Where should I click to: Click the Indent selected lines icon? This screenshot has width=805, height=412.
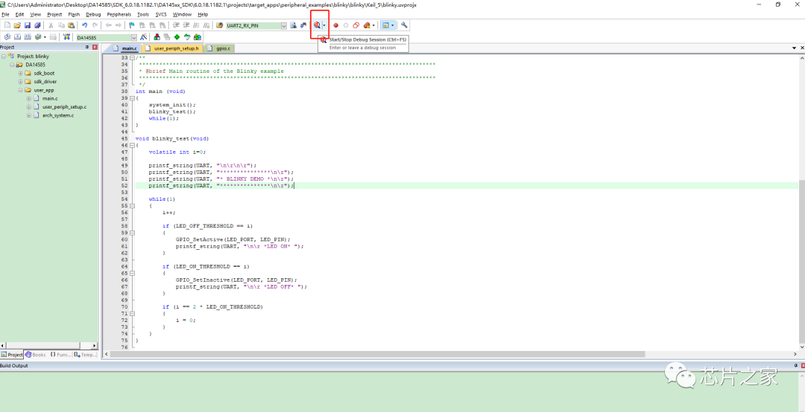click(176, 25)
